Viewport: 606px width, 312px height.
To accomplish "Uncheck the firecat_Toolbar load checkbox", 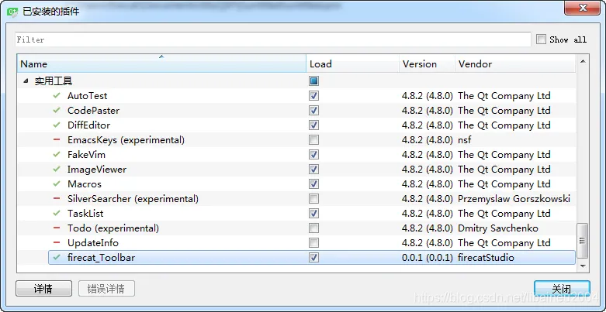I will pyautogui.click(x=313, y=258).
